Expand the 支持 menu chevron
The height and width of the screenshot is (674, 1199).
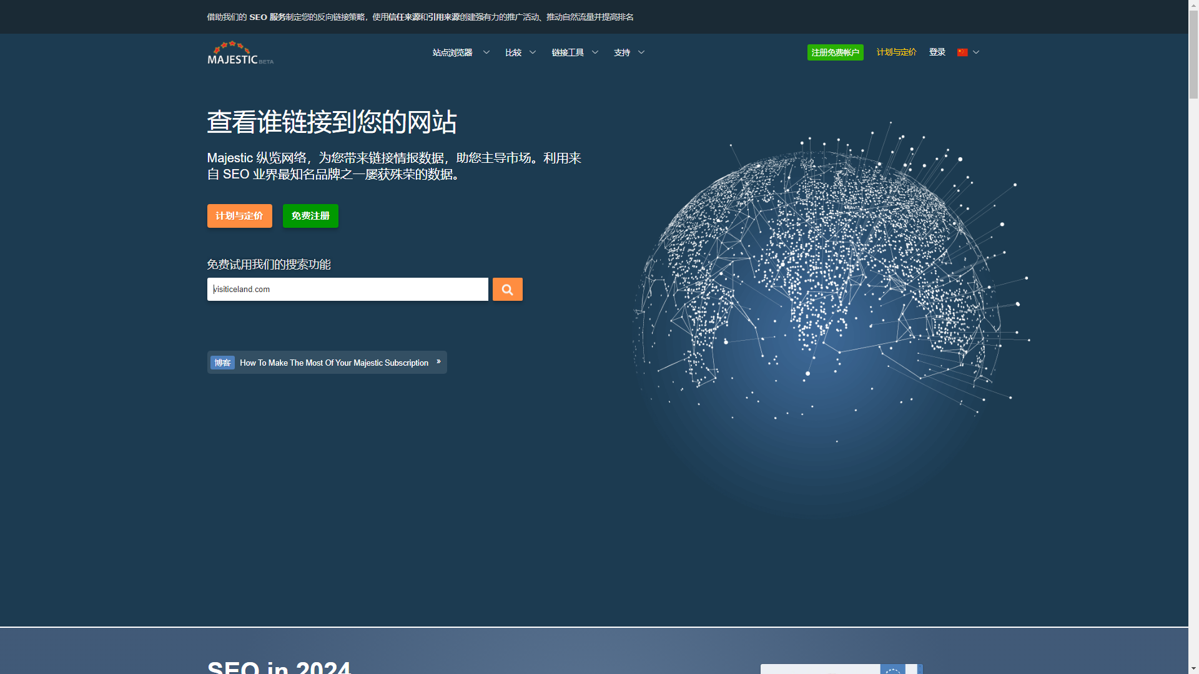[641, 52]
